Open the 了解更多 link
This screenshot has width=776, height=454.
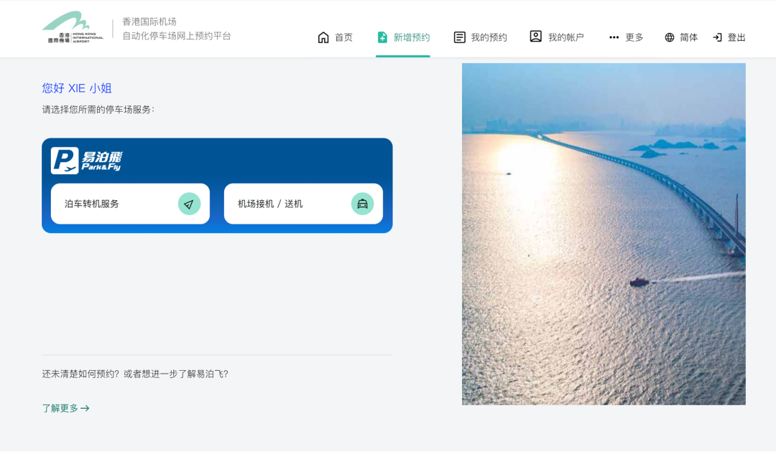[x=66, y=408]
